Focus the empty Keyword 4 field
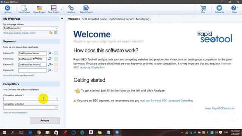This screenshot has height=136, width=242. (33, 70)
